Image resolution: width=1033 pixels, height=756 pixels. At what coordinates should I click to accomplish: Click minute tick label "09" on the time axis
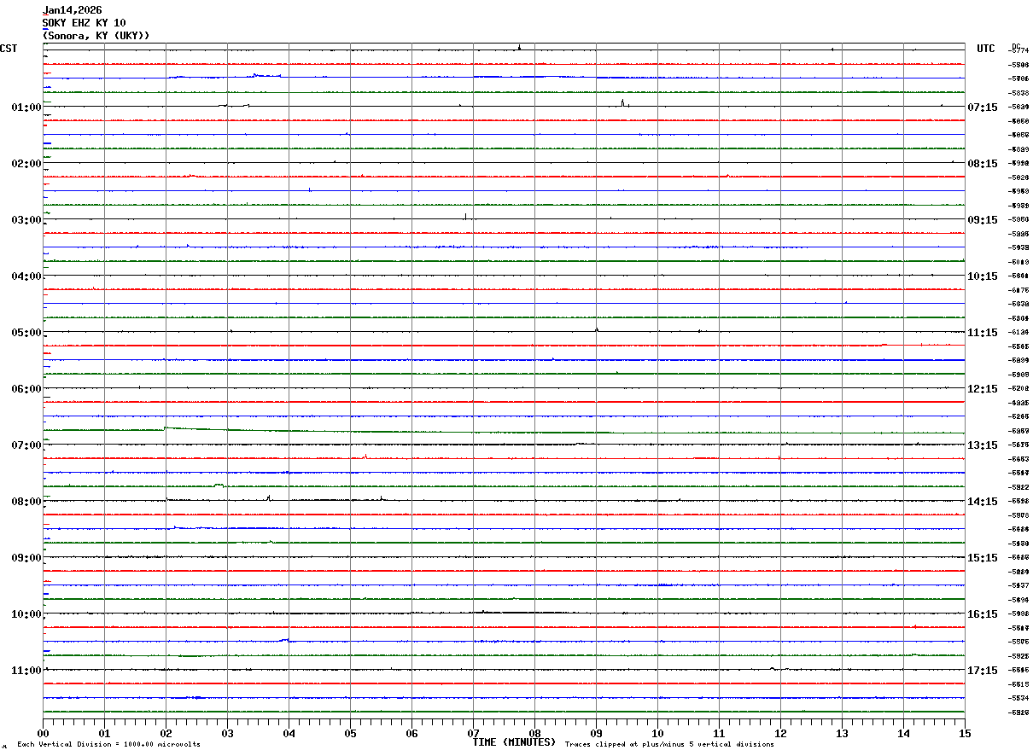[x=596, y=733]
